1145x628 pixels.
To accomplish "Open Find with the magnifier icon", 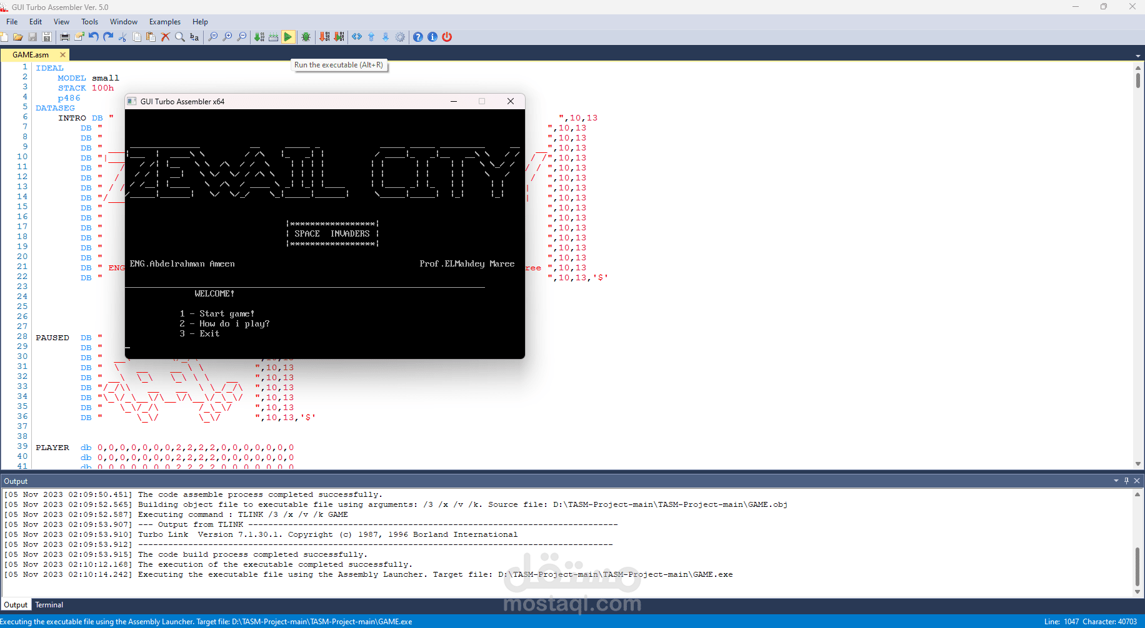I will click(180, 37).
